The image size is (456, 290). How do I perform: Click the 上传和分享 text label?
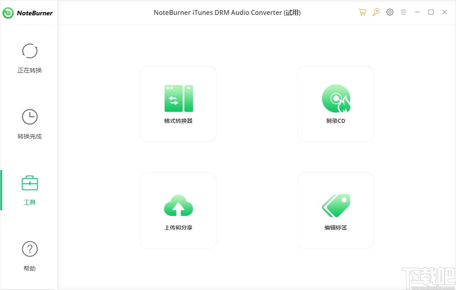point(178,228)
